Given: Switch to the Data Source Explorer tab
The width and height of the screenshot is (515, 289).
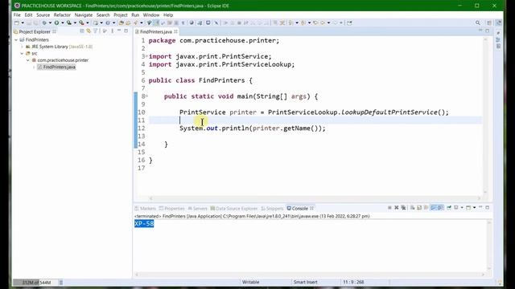Looking at the screenshot, I should (234, 209).
